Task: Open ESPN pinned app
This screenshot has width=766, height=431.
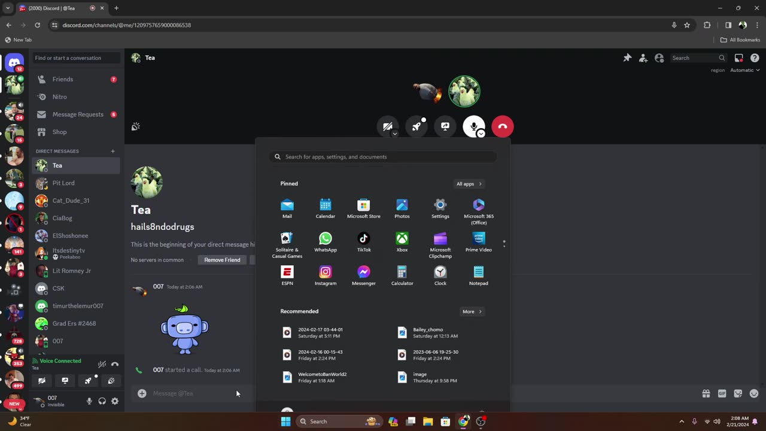Action: pyautogui.click(x=287, y=276)
